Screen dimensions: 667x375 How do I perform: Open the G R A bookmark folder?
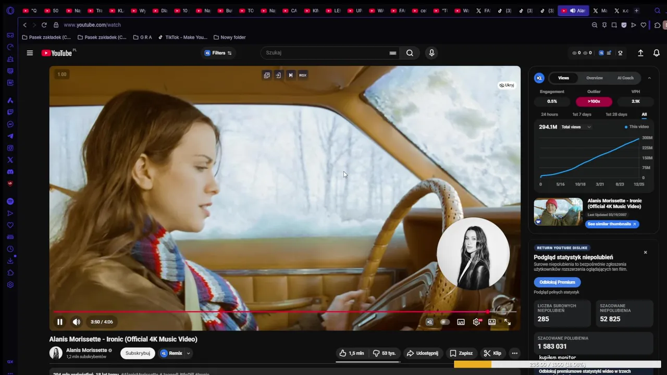[x=142, y=37]
